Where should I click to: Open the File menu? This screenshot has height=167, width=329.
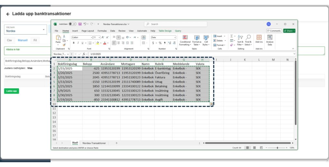pos(57,31)
